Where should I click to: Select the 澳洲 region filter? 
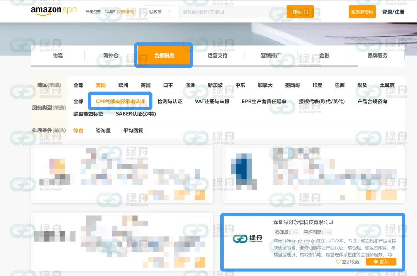click(190, 85)
